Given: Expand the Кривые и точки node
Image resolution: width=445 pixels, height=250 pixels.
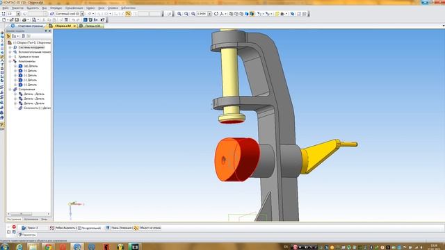Looking at the screenshot, I should pos(10,57).
